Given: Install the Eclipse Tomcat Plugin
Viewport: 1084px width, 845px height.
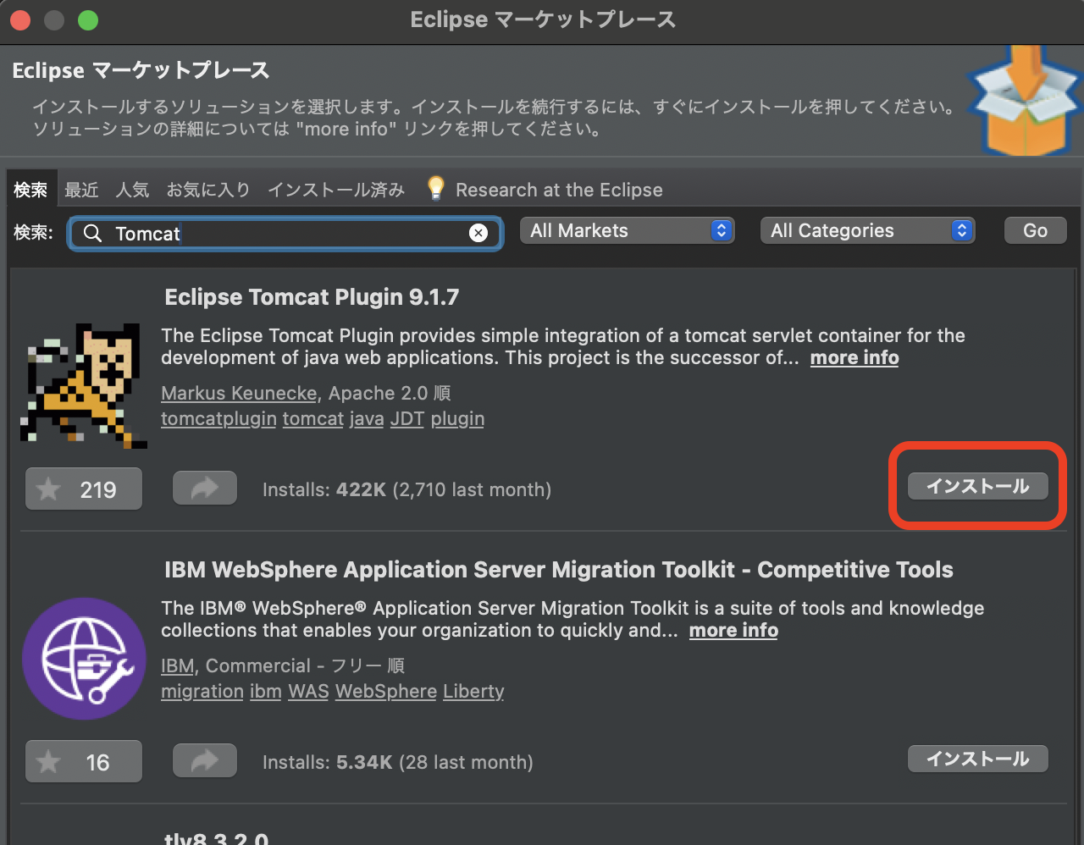Looking at the screenshot, I should 977,486.
